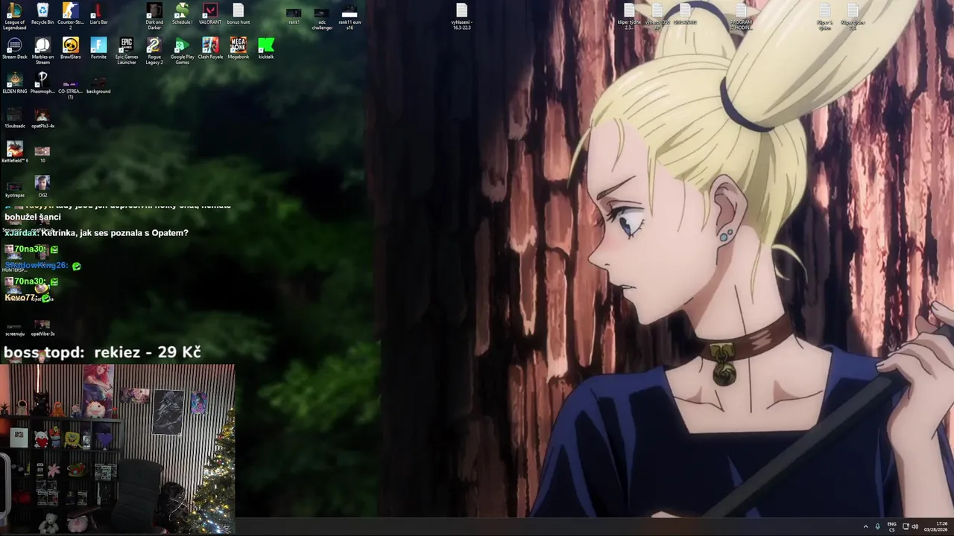Select the Megabonk icon
This screenshot has width=954, height=536.
(238, 48)
